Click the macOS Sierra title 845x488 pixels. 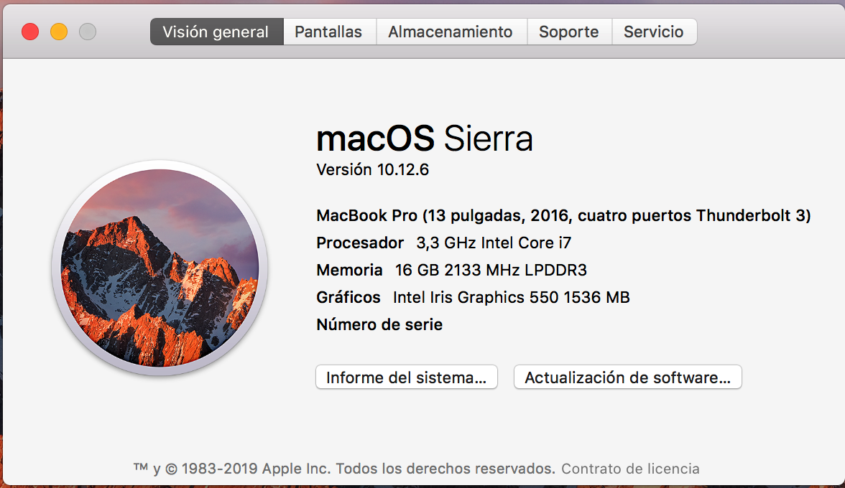pos(424,138)
